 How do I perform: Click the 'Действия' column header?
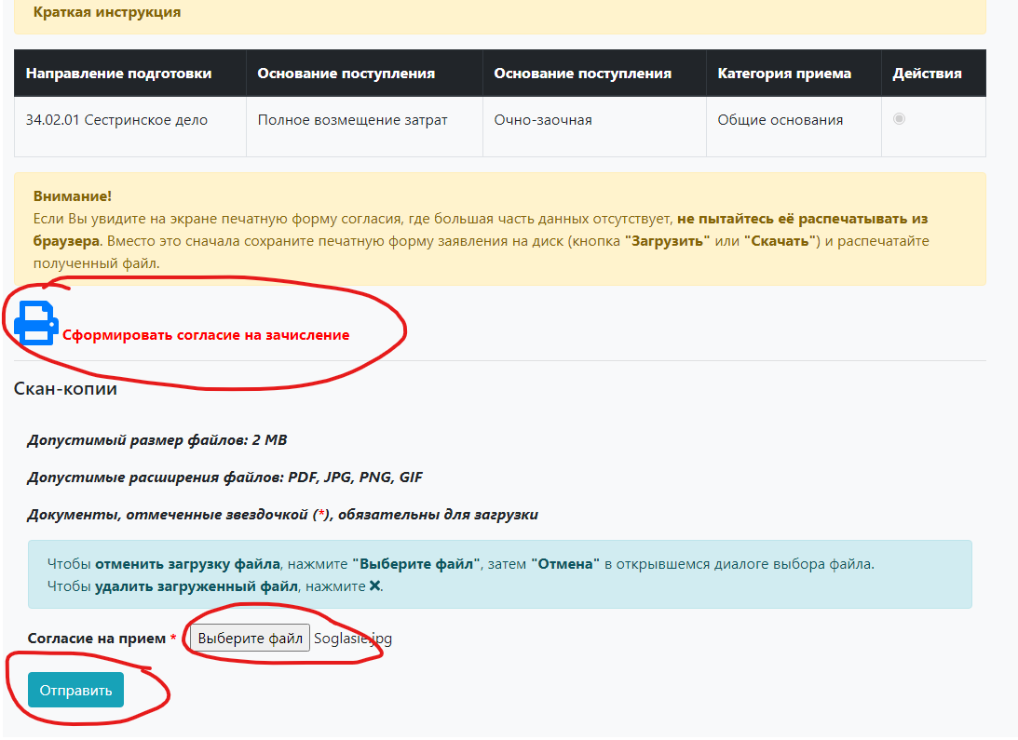[927, 74]
